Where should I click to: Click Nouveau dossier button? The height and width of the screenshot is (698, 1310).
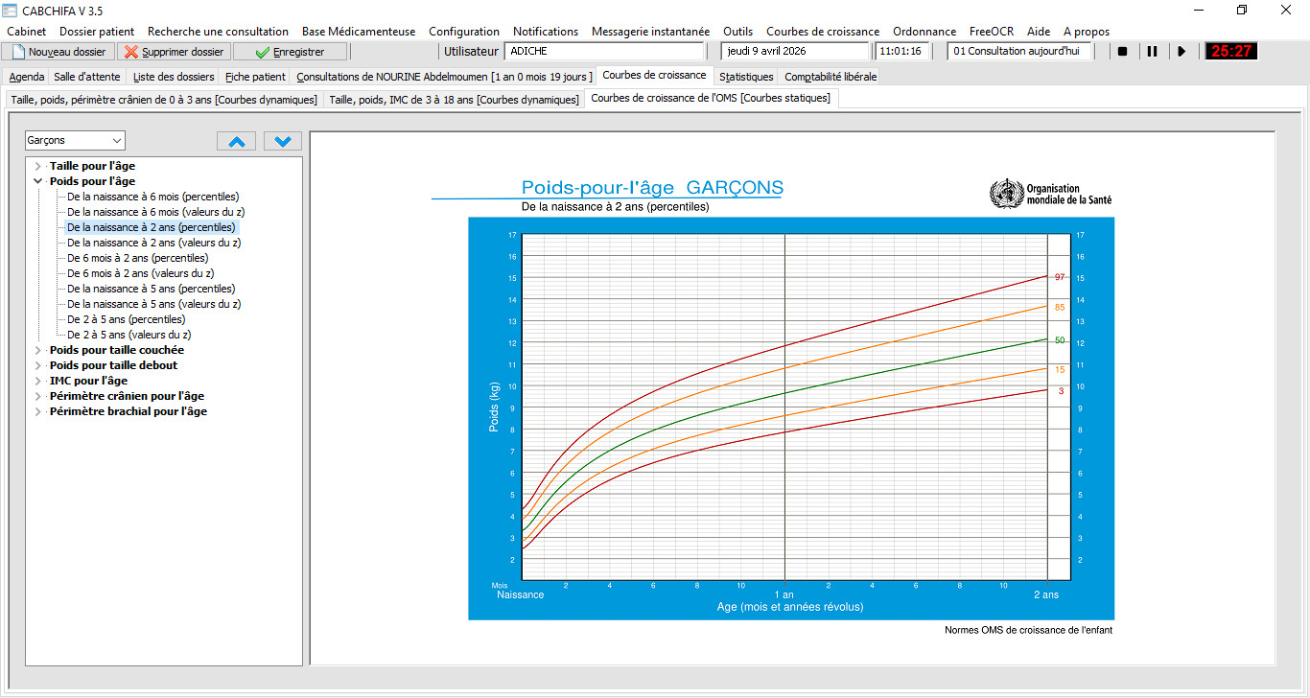(58, 52)
